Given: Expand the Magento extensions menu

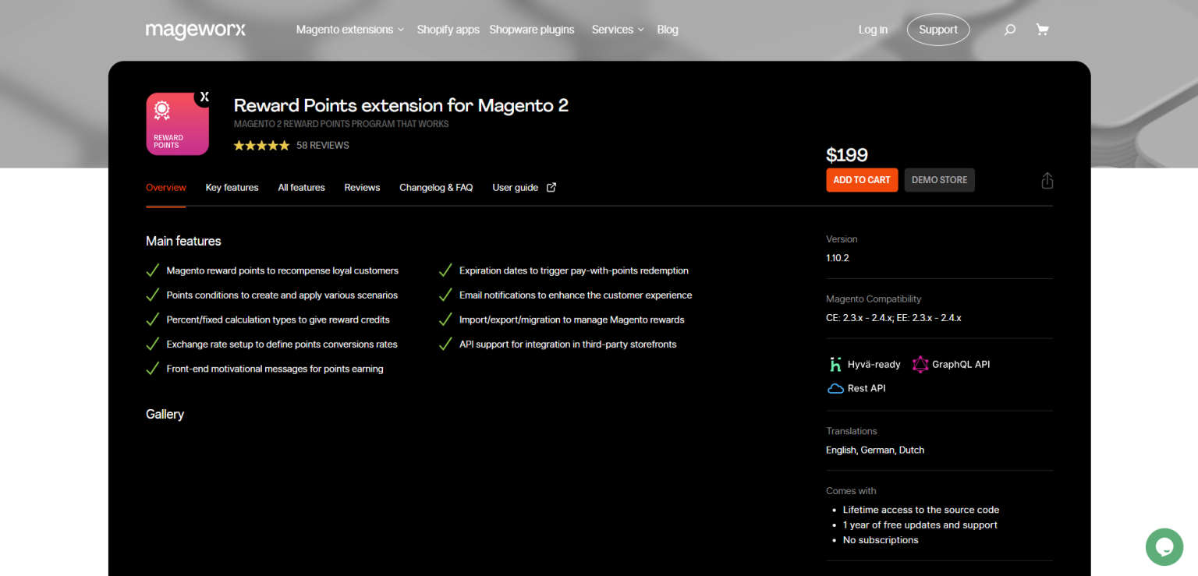Looking at the screenshot, I should (350, 30).
